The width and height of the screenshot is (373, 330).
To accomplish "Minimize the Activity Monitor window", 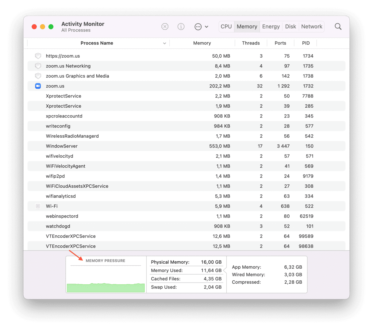I will point(43,27).
